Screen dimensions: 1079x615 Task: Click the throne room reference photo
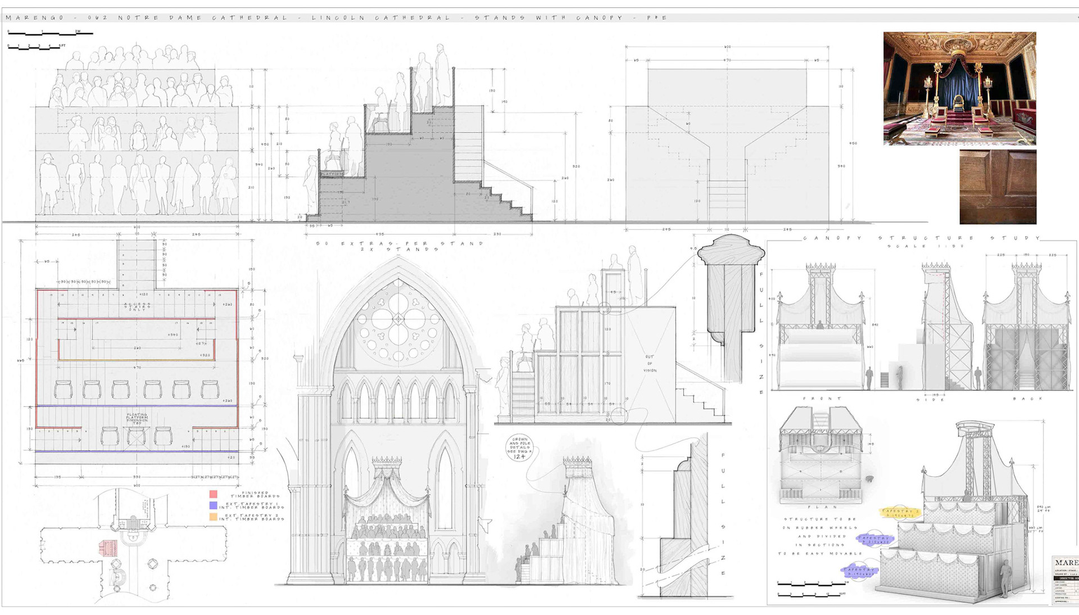coord(959,88)
